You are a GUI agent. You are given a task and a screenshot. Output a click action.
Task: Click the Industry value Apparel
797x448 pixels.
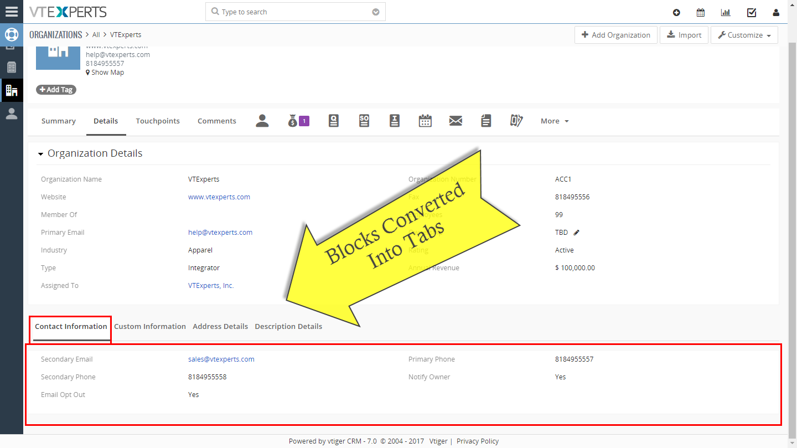[x=200, y=250]
